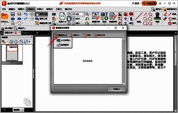Click the 图章 stamp icon
Viewport: 178px width, 113px height.
click(157, 16)
